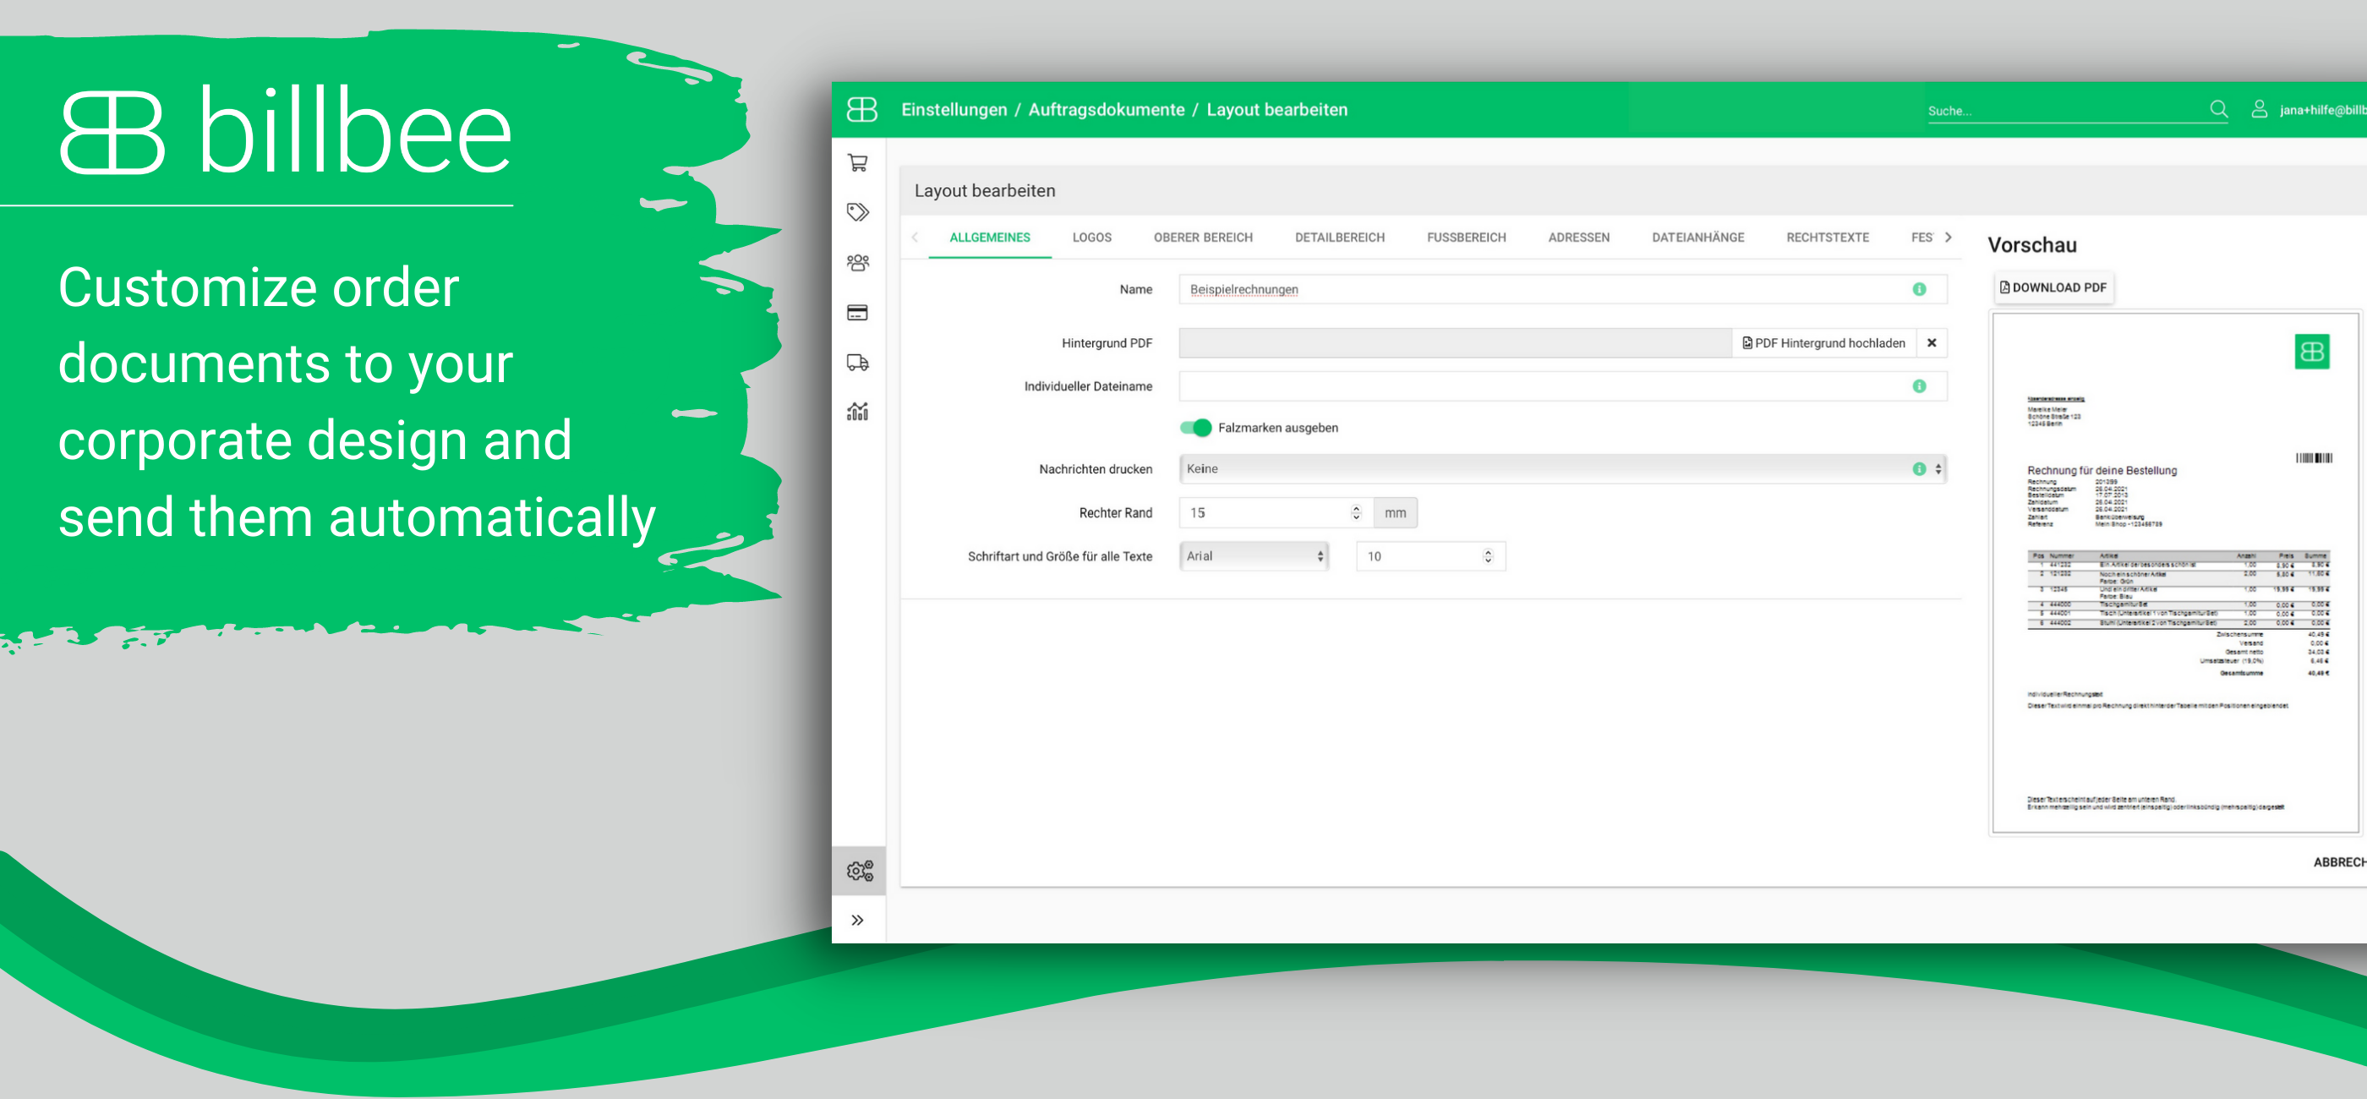Open the price tags articles icon
The width and height of the screenshot is (2367, 1099).
857,212
